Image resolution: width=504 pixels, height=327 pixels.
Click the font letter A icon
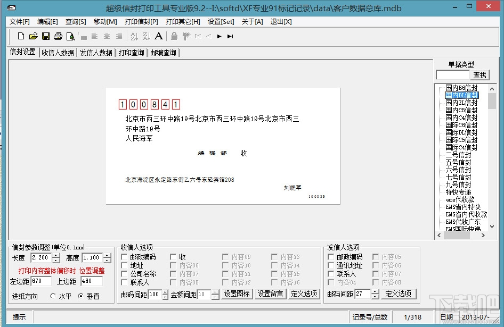158,36
